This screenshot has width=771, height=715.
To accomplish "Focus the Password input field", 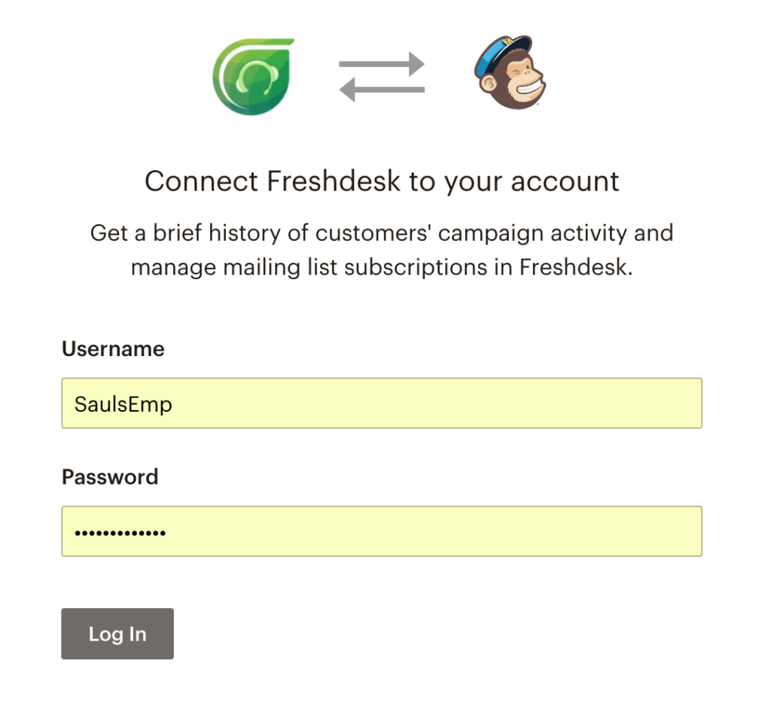I will pos(382,531).
